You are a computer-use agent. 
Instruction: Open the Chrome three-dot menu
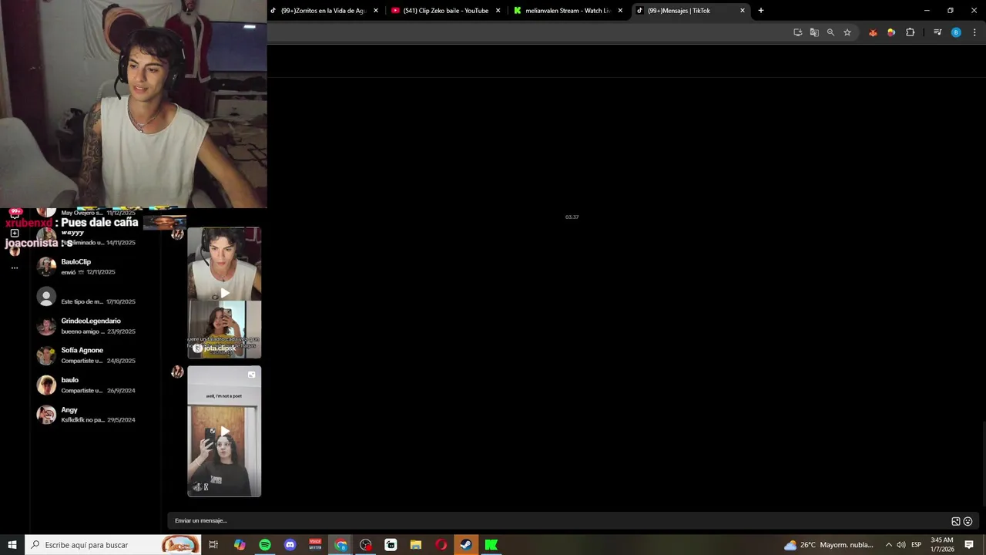[974, 32]
